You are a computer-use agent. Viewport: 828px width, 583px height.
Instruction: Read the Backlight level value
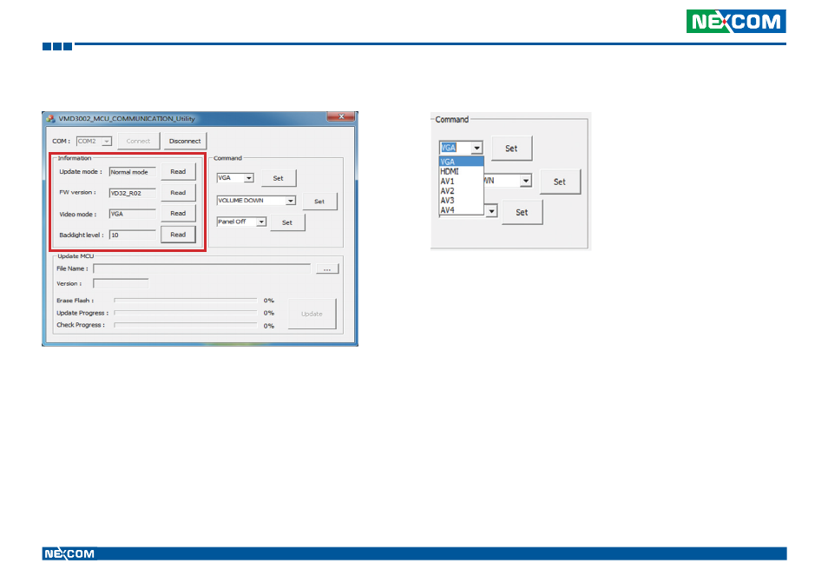(179, 235)
